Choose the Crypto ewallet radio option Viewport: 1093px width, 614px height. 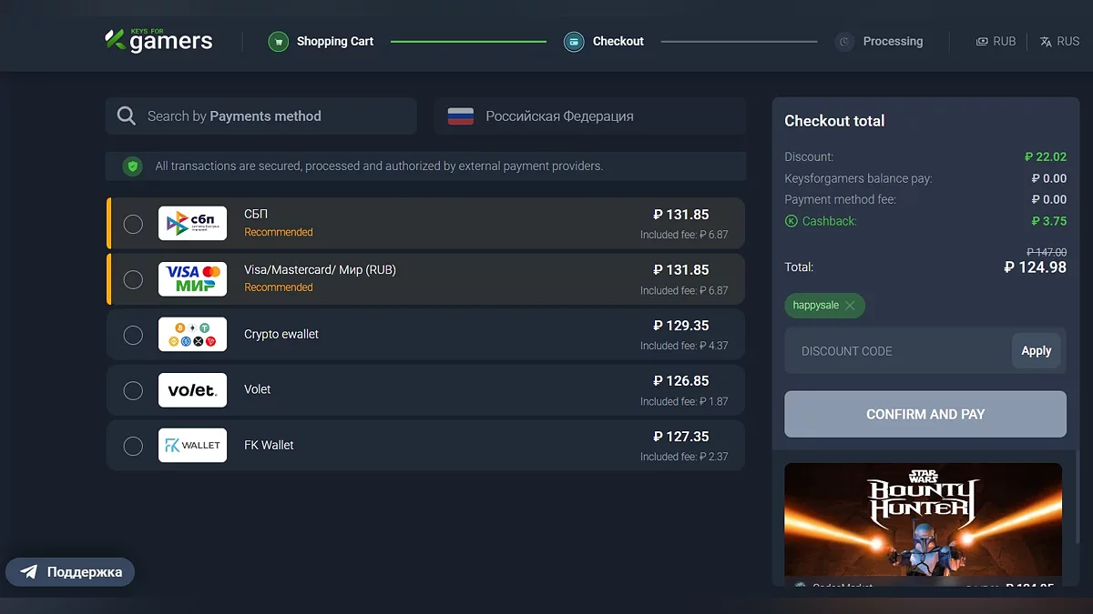pyautogui.click(x=133, y=335)
